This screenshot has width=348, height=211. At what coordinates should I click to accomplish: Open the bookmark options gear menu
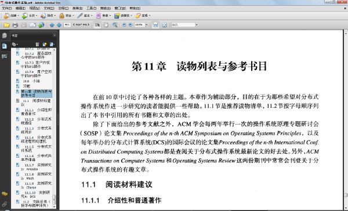(14, 45)
